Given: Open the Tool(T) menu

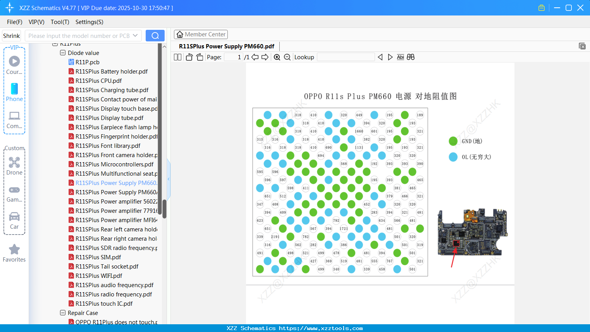Looking at the screenshot, I should (x=60, y=22).
